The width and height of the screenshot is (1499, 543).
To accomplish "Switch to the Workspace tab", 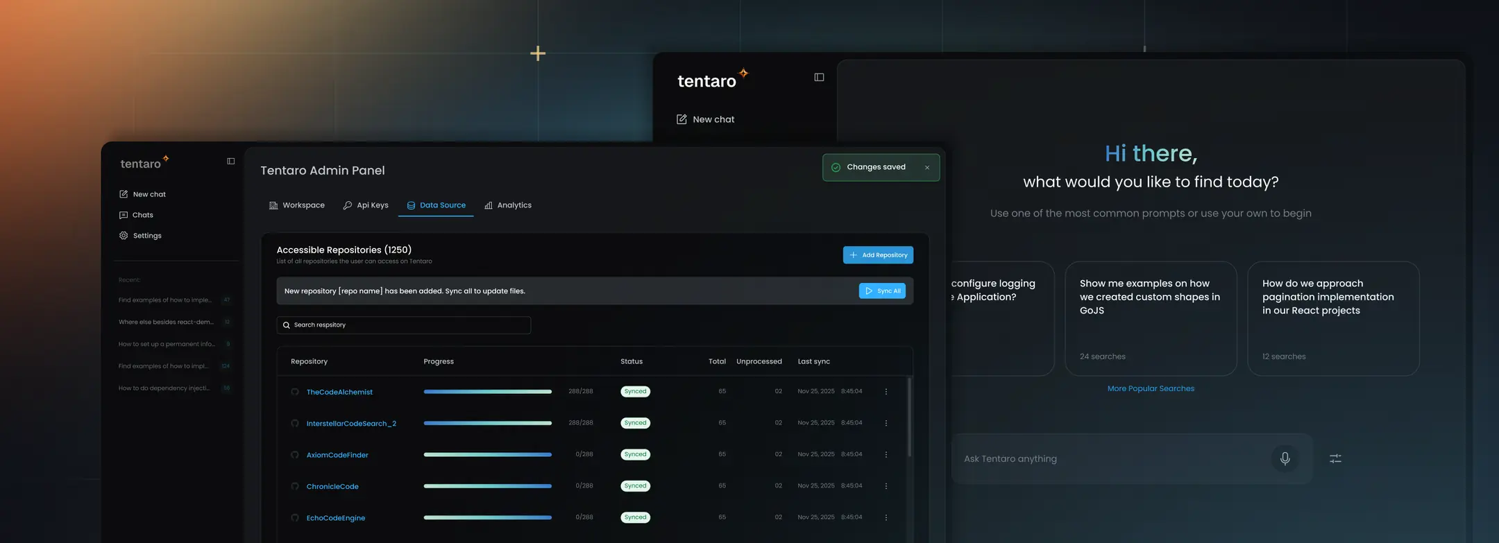I will coord(296,205).
